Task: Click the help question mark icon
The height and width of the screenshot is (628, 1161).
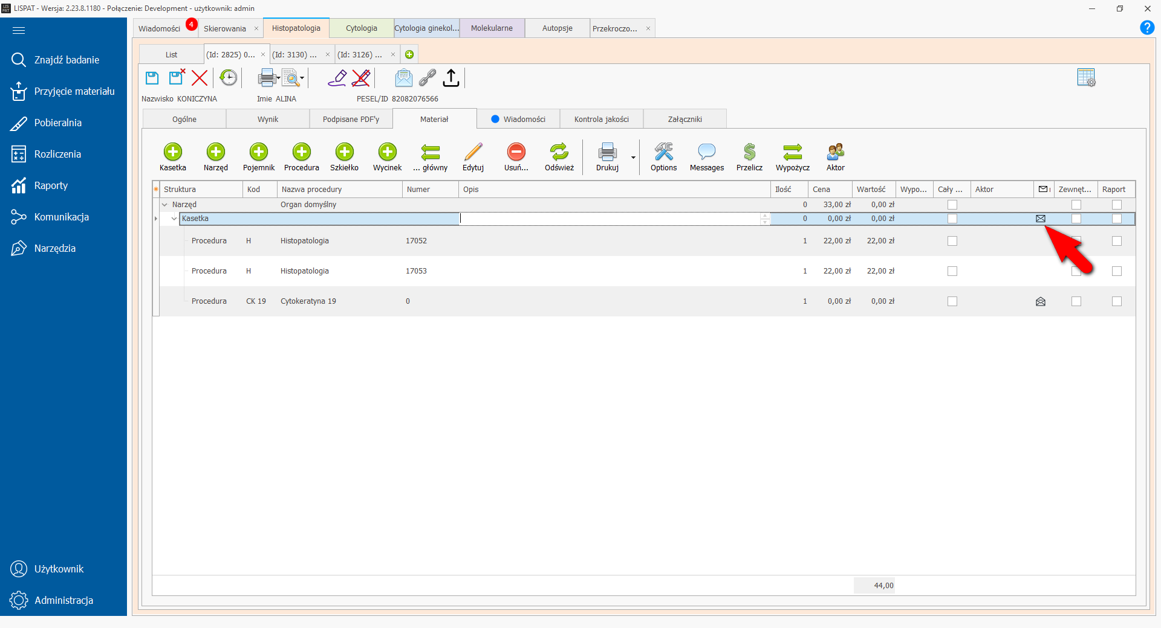Action: point(1146,28)
